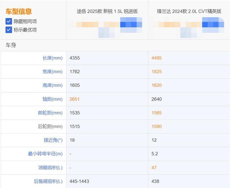The height and width of the screenshot is (188, 230).
Task: Select trunk volume value 438
Action: (x=155, y=181)
